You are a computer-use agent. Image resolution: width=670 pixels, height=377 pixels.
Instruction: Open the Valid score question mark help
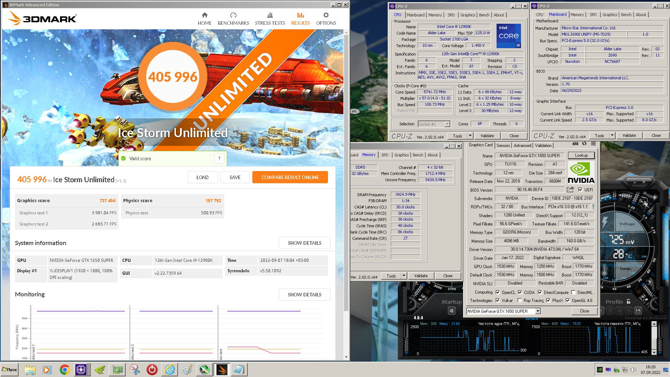(x=219, y=158)
